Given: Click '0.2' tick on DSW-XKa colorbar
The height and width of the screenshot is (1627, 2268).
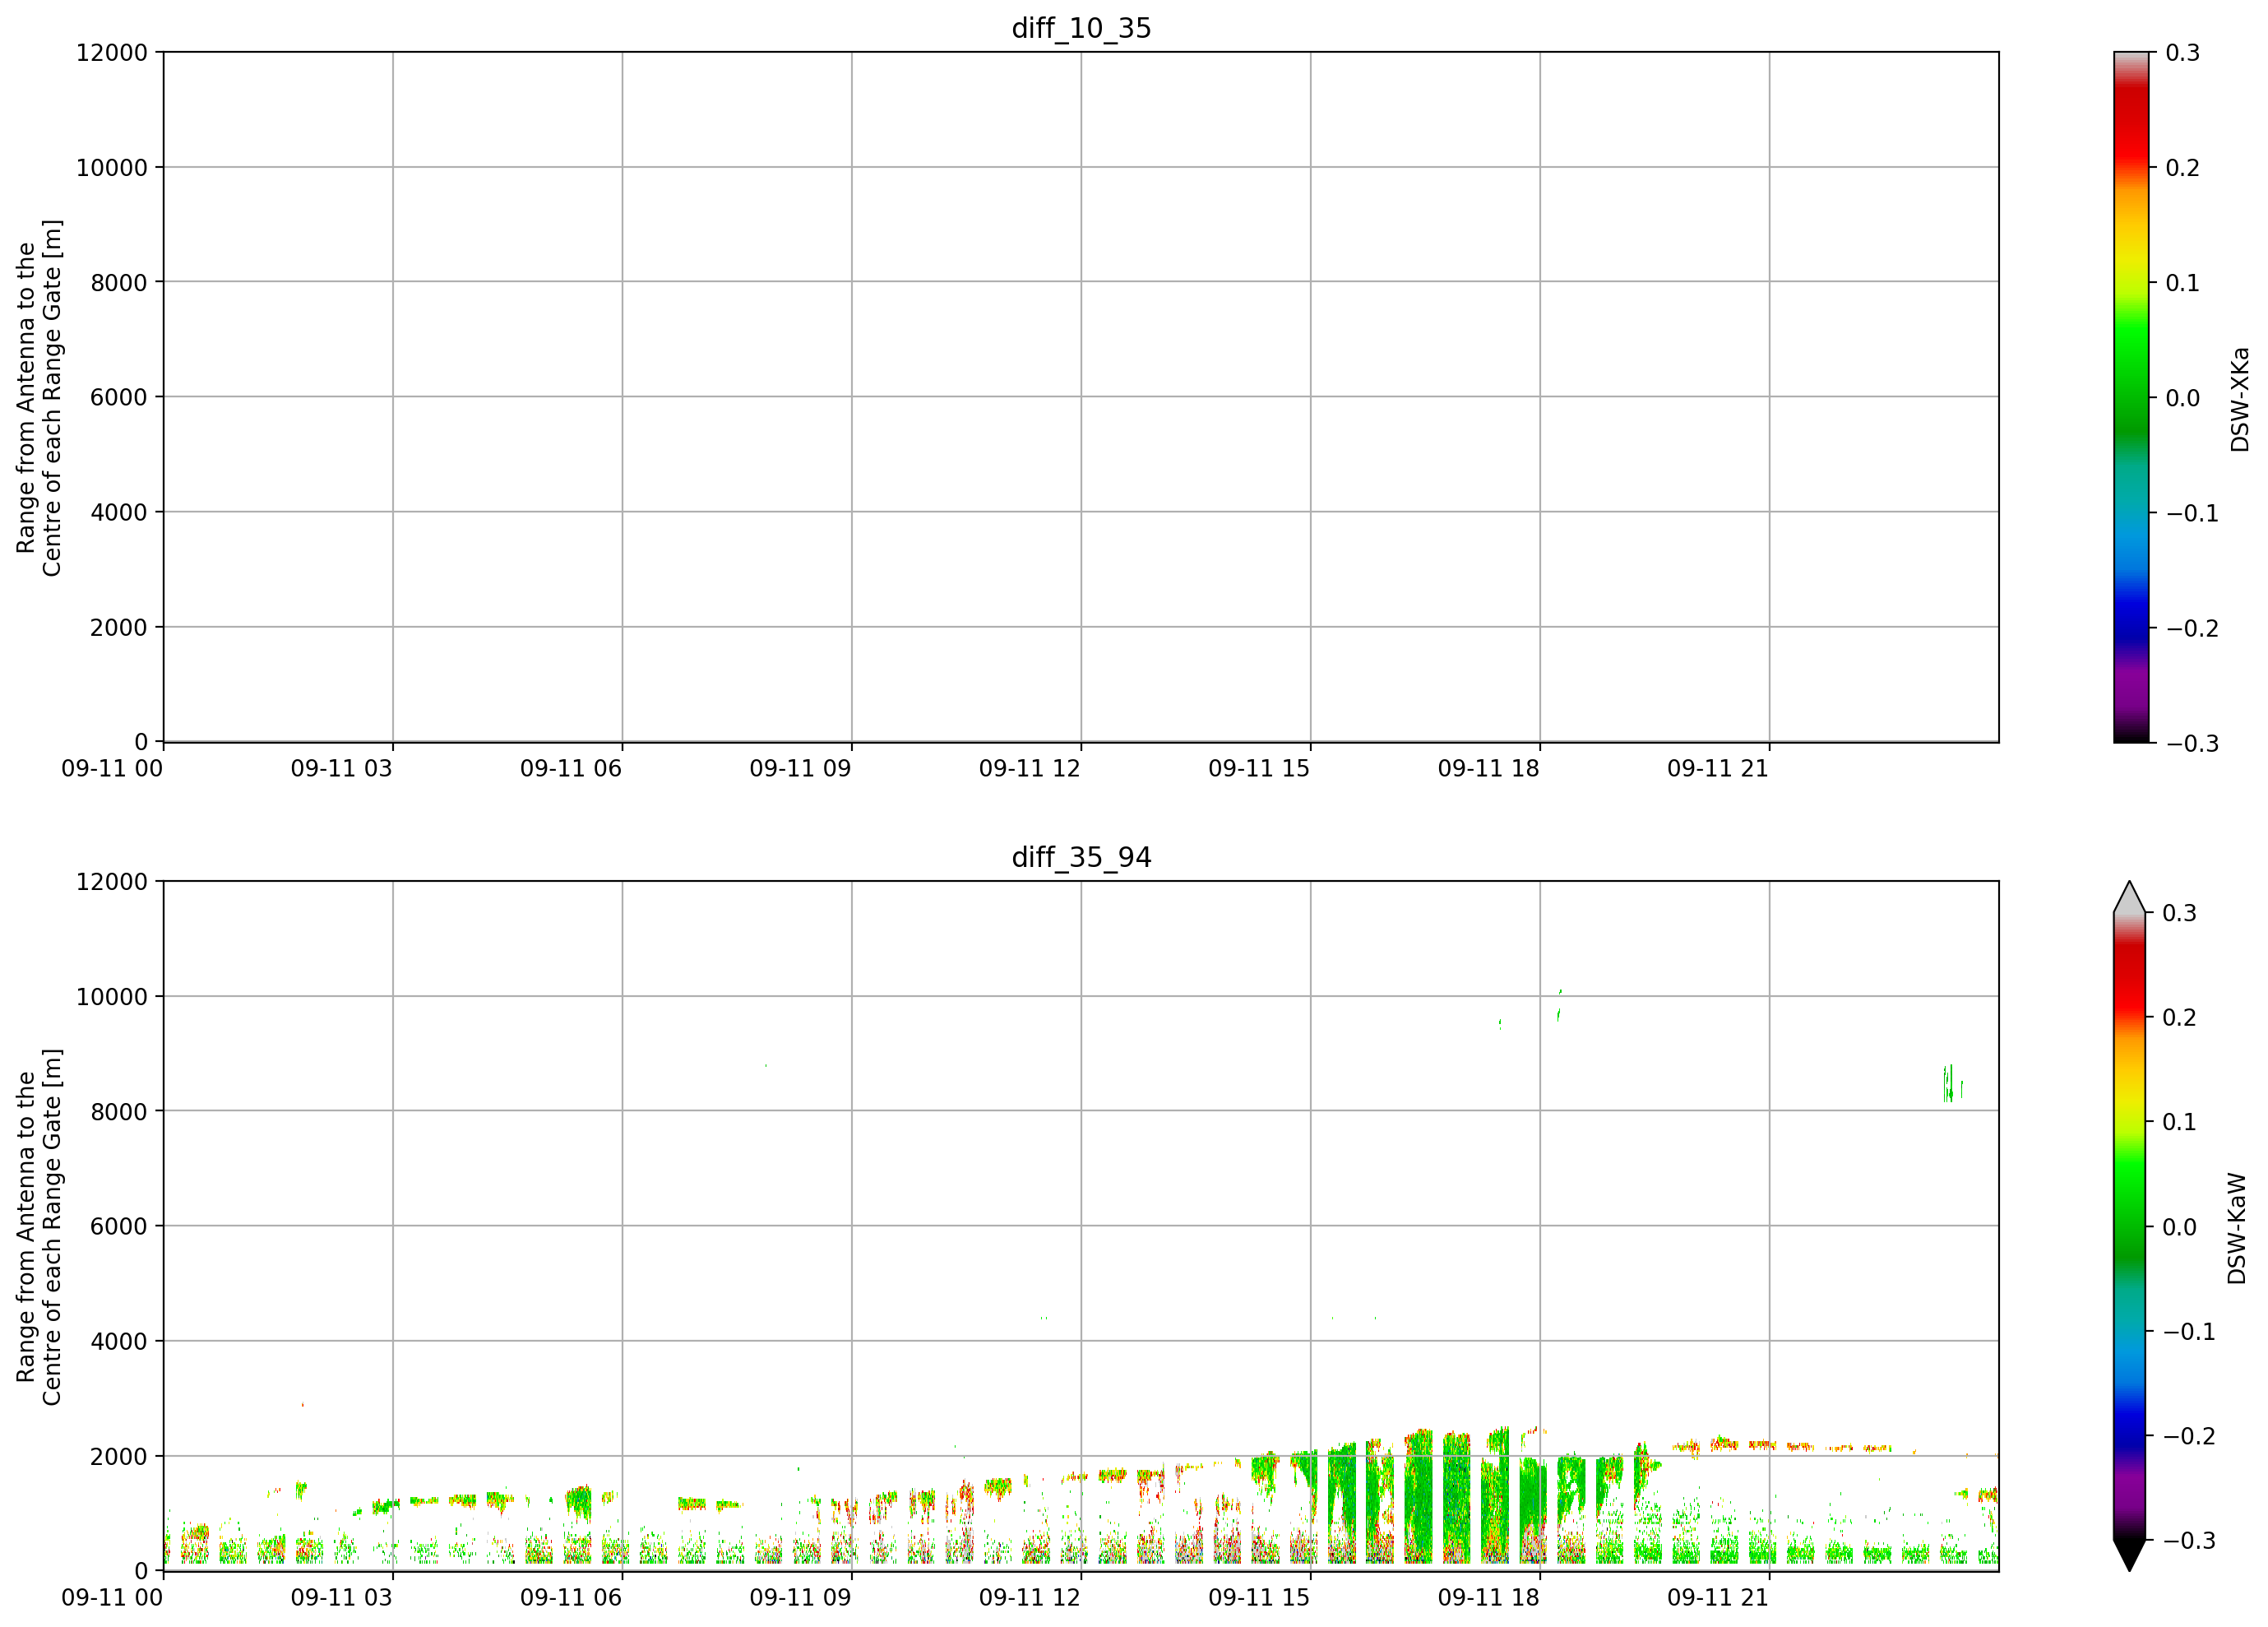Looking at the screenshot, I should (x=2183, y=168).
